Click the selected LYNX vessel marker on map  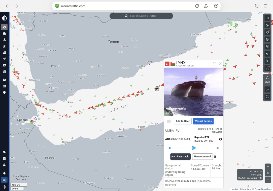tap(157, 89)
